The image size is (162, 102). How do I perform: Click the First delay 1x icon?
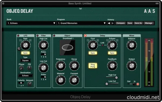(x=88, y=40)
